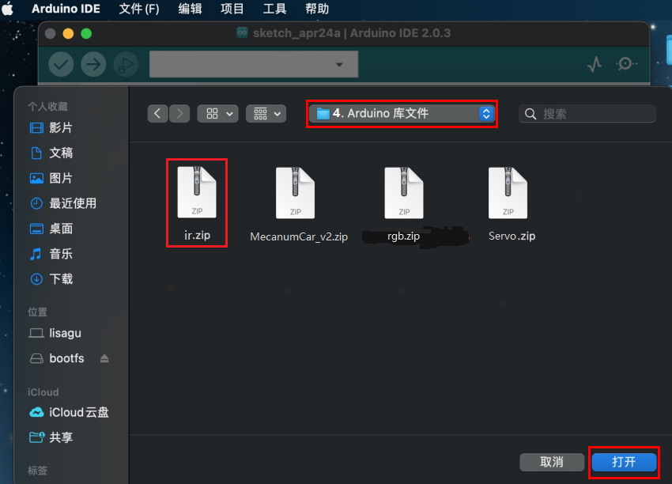Click the Debug play icon in Arduino toolbar

126,64
